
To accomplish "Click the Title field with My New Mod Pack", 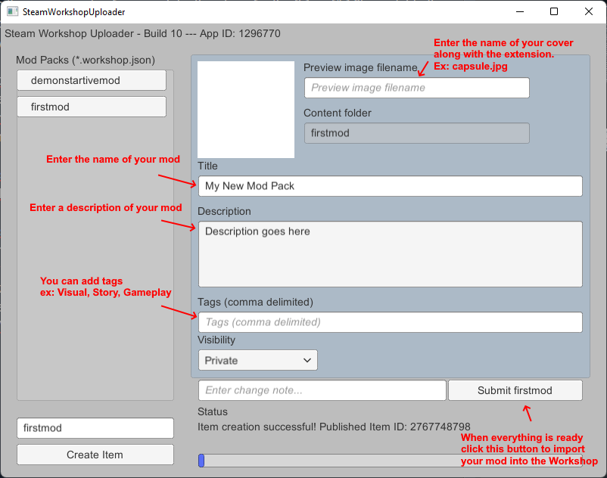I will tap(390, 186).
